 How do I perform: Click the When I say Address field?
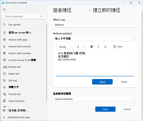pyautogui.click(x=95, y=25)
